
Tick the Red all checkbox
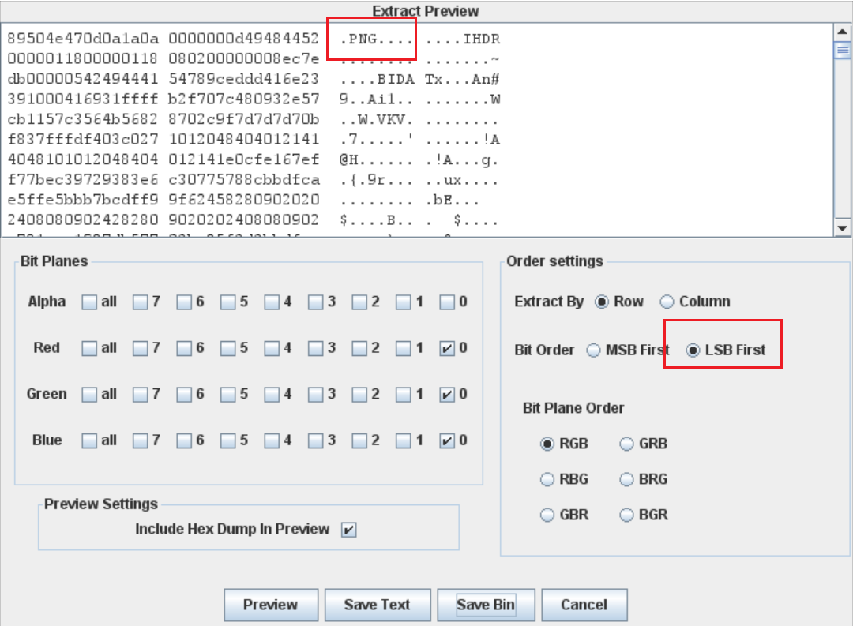(89, 348)
